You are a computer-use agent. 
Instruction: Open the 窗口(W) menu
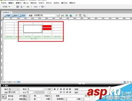(64, 3)
